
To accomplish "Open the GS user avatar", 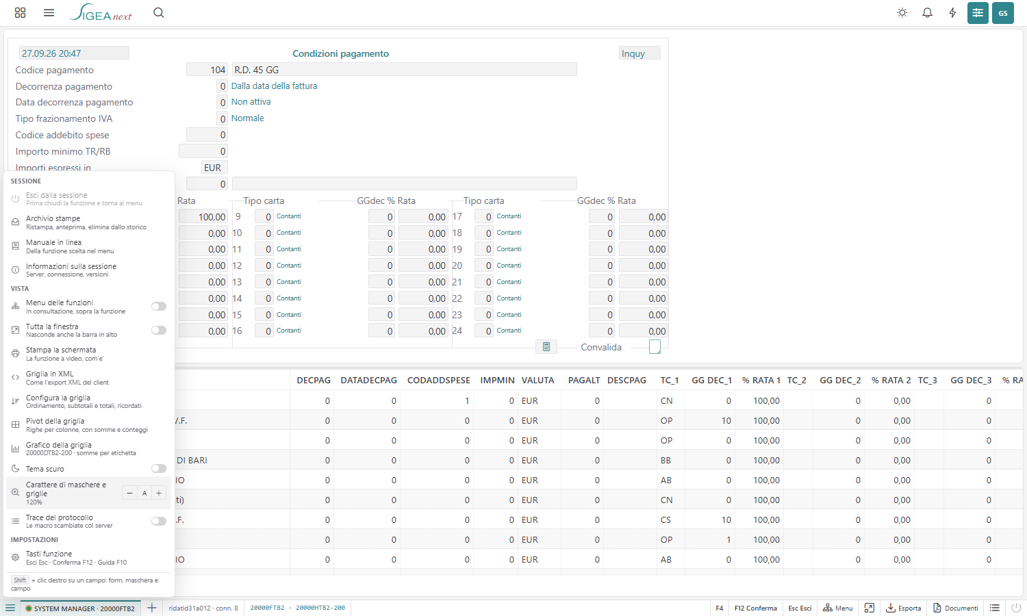I will [1003, 13].
